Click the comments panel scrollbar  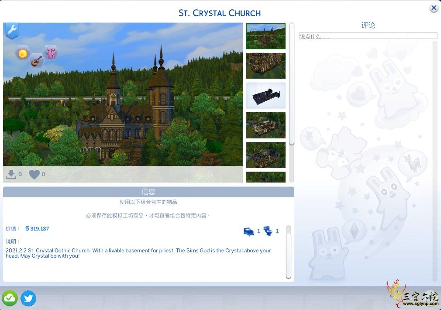435,161
